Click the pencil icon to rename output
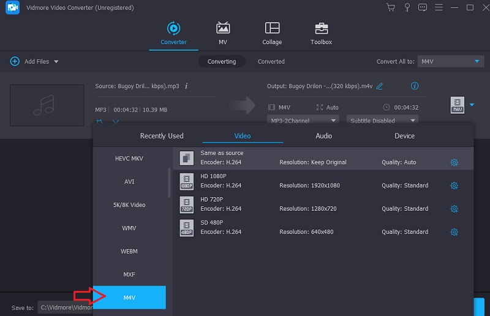Viewport: 490px width, 316px height. click(380, 86)
